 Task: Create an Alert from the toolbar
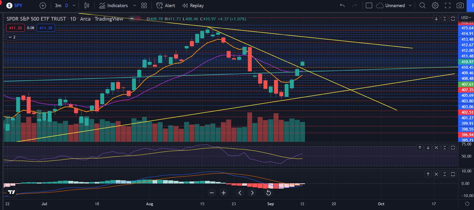[x=166, y=6]
